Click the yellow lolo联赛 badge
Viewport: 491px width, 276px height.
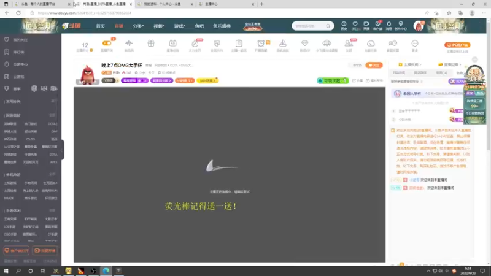click(207, 80)
